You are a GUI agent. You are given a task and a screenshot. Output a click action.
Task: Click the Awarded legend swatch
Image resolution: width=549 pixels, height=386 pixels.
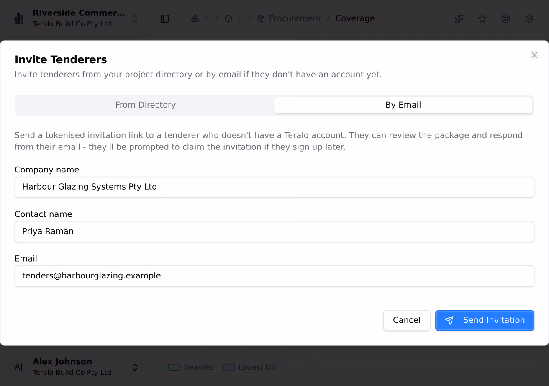coord(174,367)
